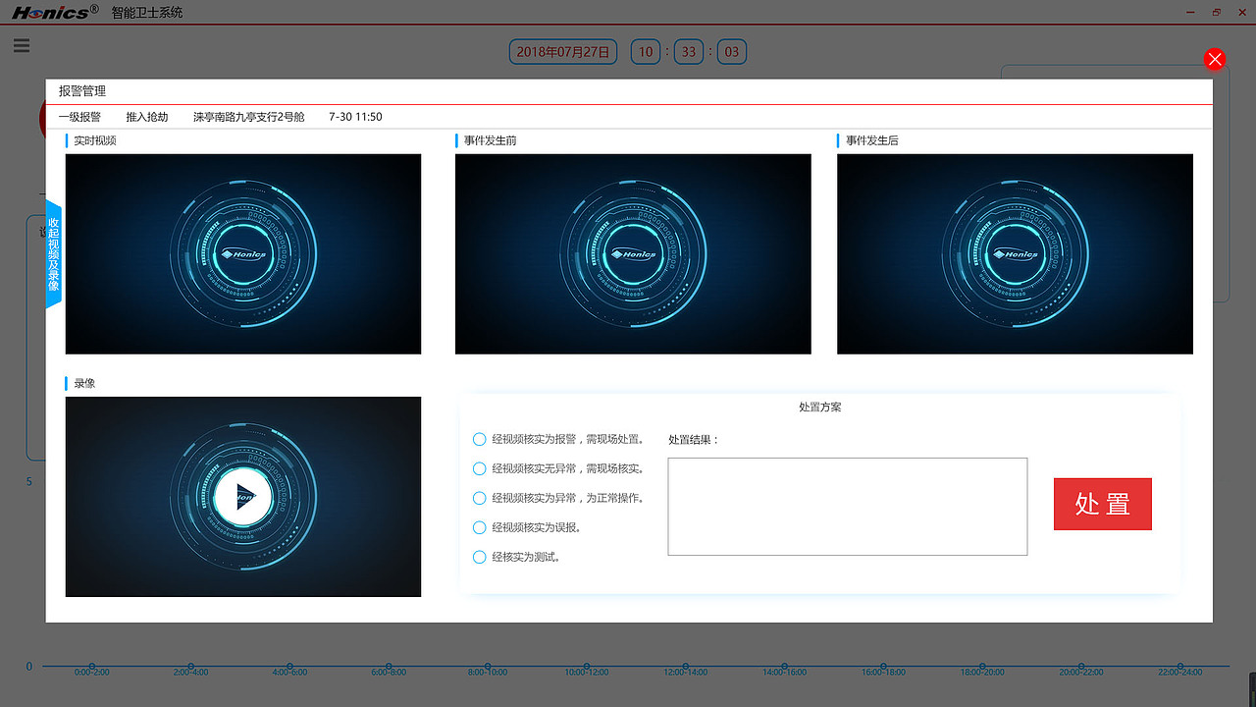Focus the 处置结果 text box
The height and width of the screenshot is (707, 1256).
point(848,507)
